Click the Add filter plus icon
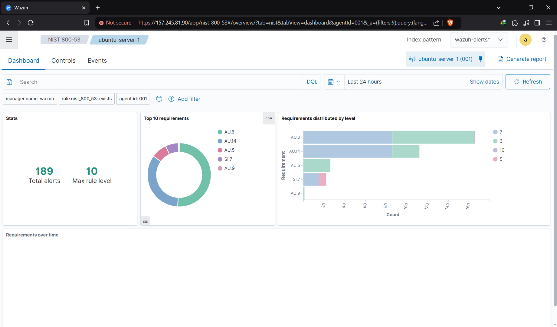 (x=171, y=99)
